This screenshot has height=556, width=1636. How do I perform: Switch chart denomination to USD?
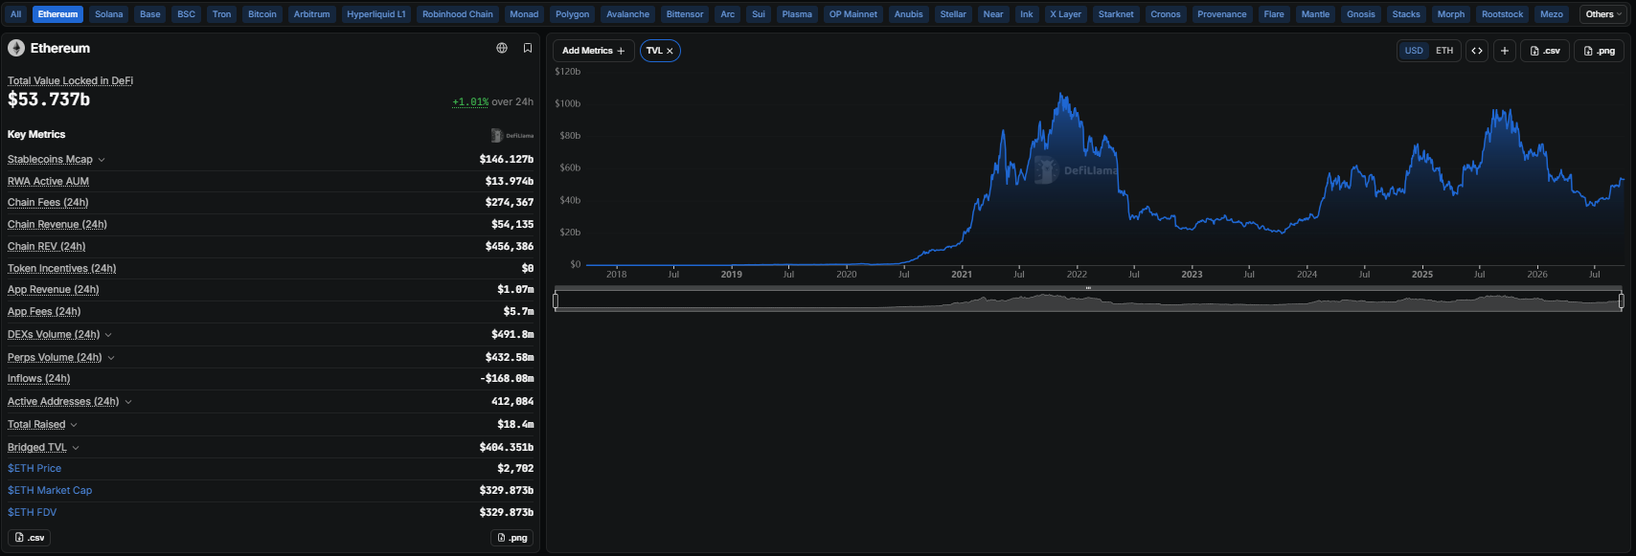1414,51
